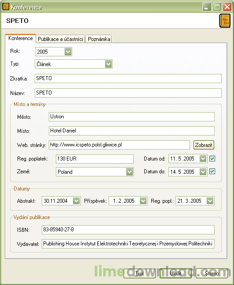Focus the Název text field

(128, 93)
